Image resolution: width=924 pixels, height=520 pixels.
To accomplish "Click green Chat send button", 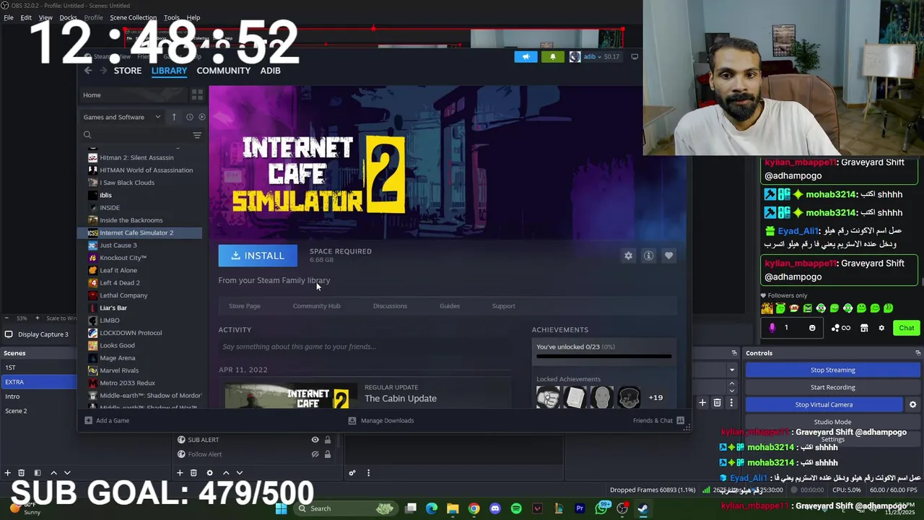I will 906,328.
